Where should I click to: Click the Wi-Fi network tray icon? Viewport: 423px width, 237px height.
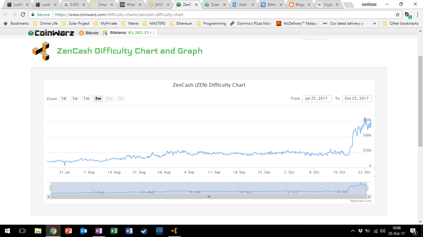[375, 231]
